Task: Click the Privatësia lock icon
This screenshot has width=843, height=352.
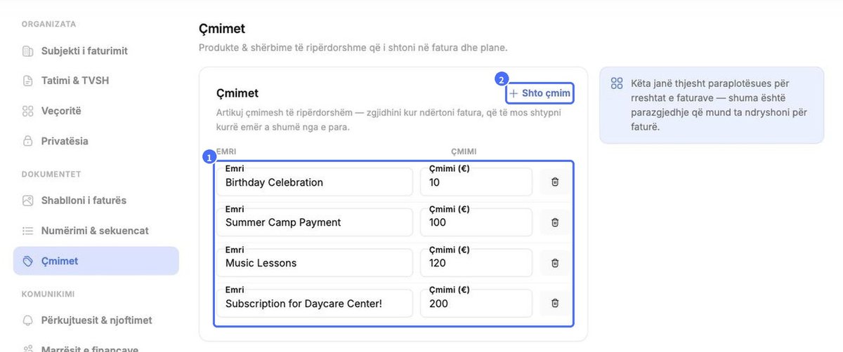Action: click(x=28, y=141)
